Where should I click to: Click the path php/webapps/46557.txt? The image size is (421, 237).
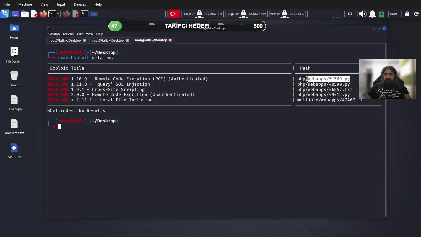click(x=325, y=90)
